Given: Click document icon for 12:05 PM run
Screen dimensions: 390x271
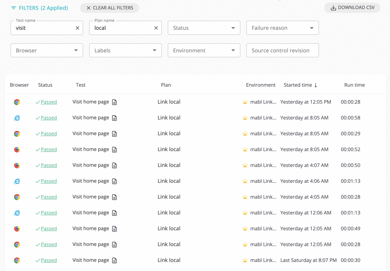Looking at the screenshot, I should click(115, 102).
